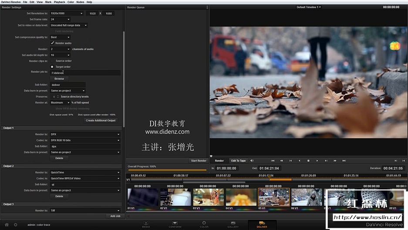The width and height of the screenshot is (408, 230).
Task: Click the main Sub folder field containing deliver
Action: [67, 85]
